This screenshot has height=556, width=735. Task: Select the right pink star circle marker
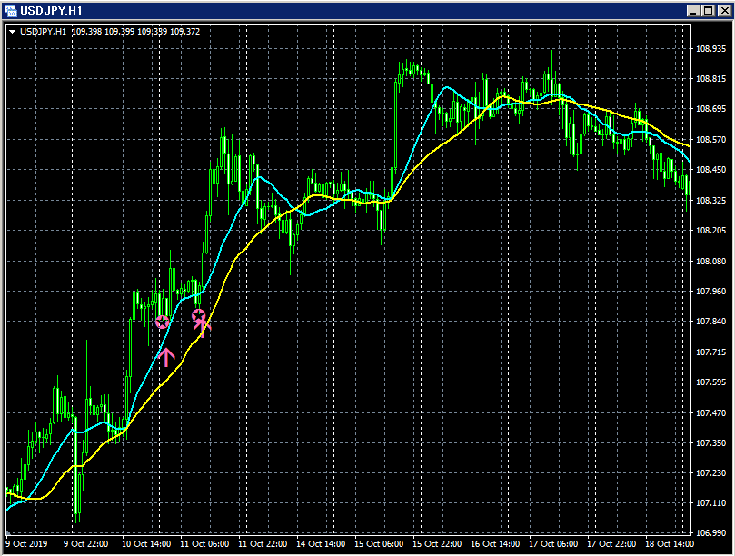[x=199, y=315]
